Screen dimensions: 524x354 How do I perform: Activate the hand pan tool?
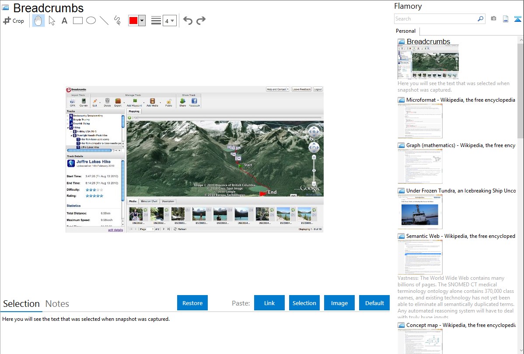[38, 21]
